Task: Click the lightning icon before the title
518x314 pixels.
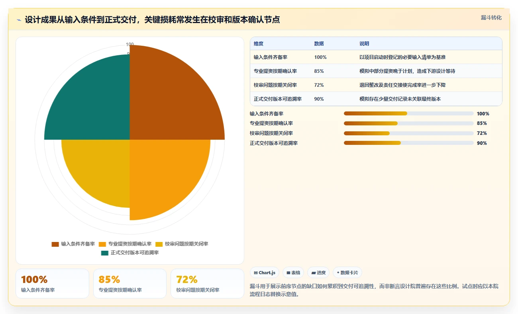Action: pos(19,20)
